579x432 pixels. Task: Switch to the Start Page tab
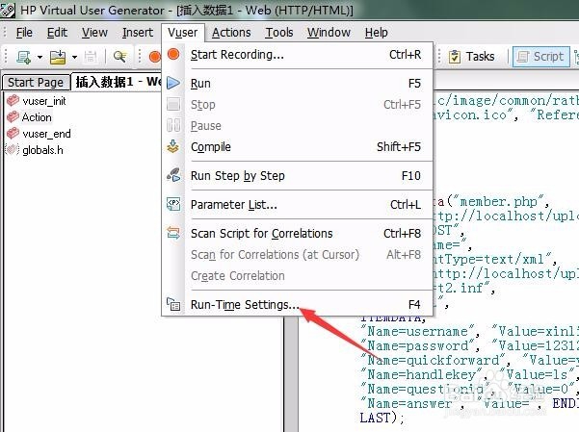coord(36,83)
